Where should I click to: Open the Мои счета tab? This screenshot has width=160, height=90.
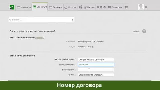click(x=24, y=7)
